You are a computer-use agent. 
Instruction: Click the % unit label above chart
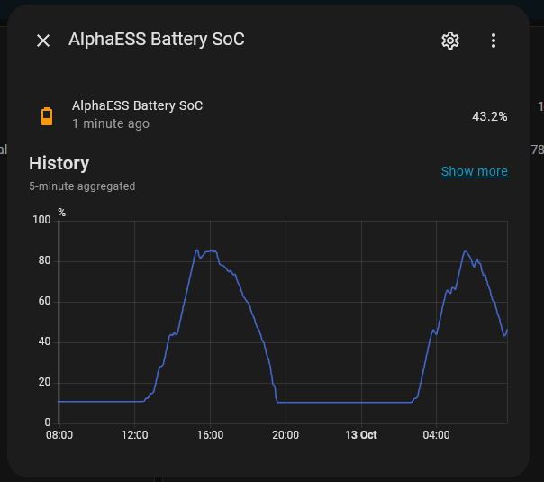pyautogui.click(x=62, y=213)
